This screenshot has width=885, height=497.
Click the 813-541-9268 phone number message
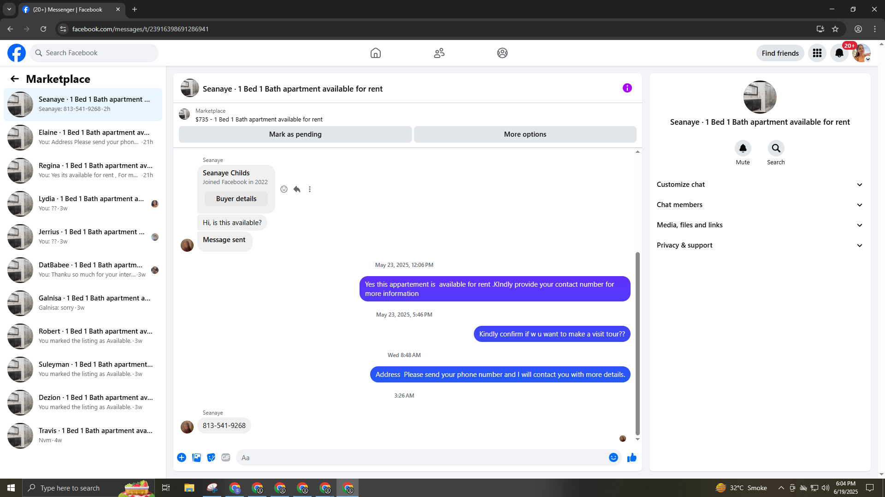(224, 426)
